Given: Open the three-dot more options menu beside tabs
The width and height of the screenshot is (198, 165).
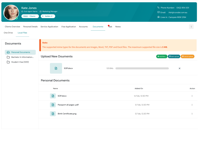Looking at the screenshot, I should pyautogui.click(x=191, y=27).
